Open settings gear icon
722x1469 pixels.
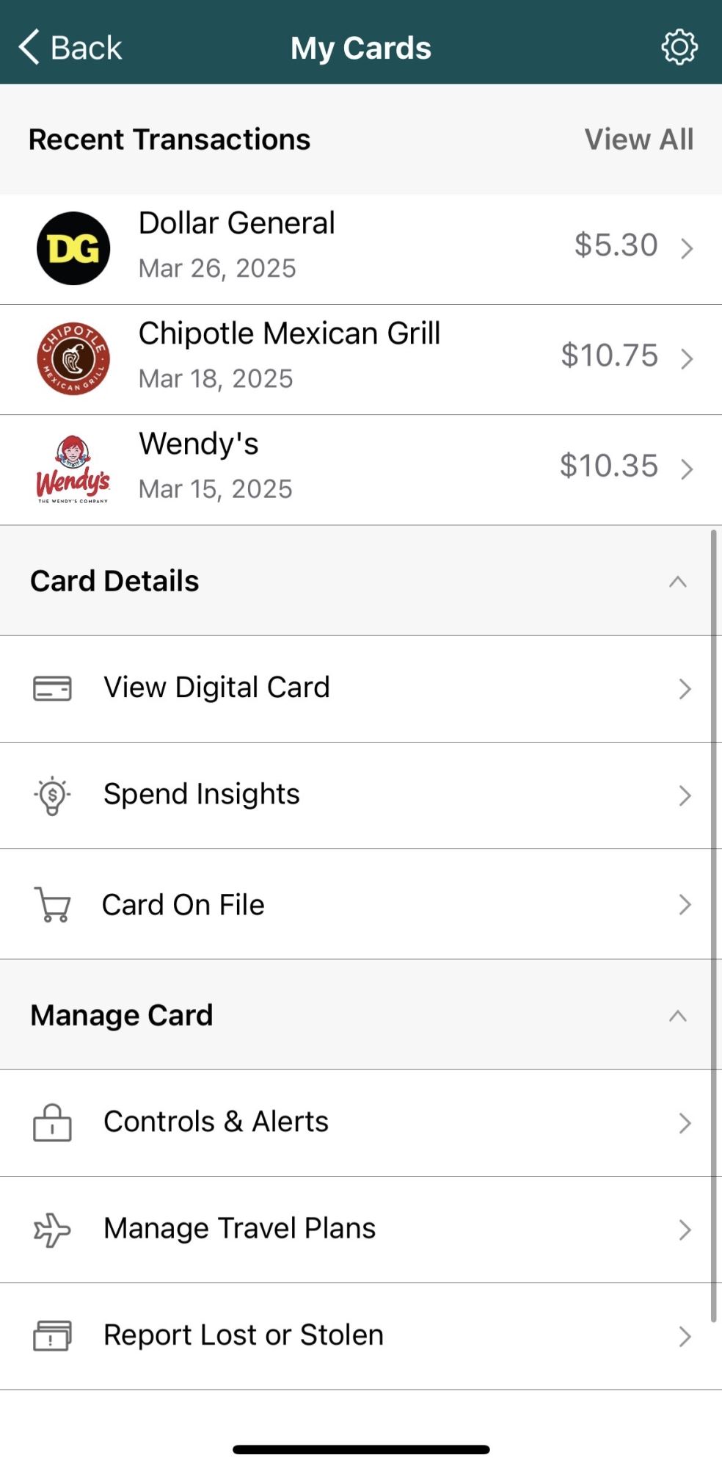[x=679, y=48]
